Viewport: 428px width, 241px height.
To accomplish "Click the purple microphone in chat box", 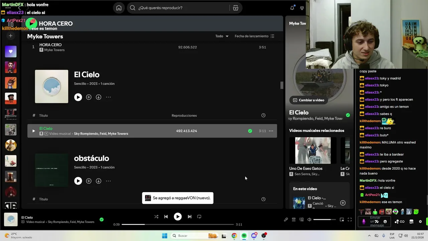I will (364, 222).
